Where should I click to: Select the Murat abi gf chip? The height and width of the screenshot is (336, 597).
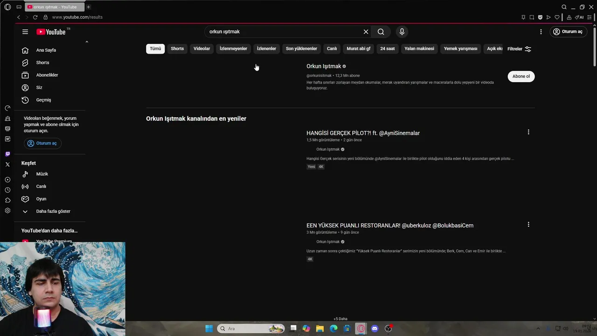[x=359, y=49]
